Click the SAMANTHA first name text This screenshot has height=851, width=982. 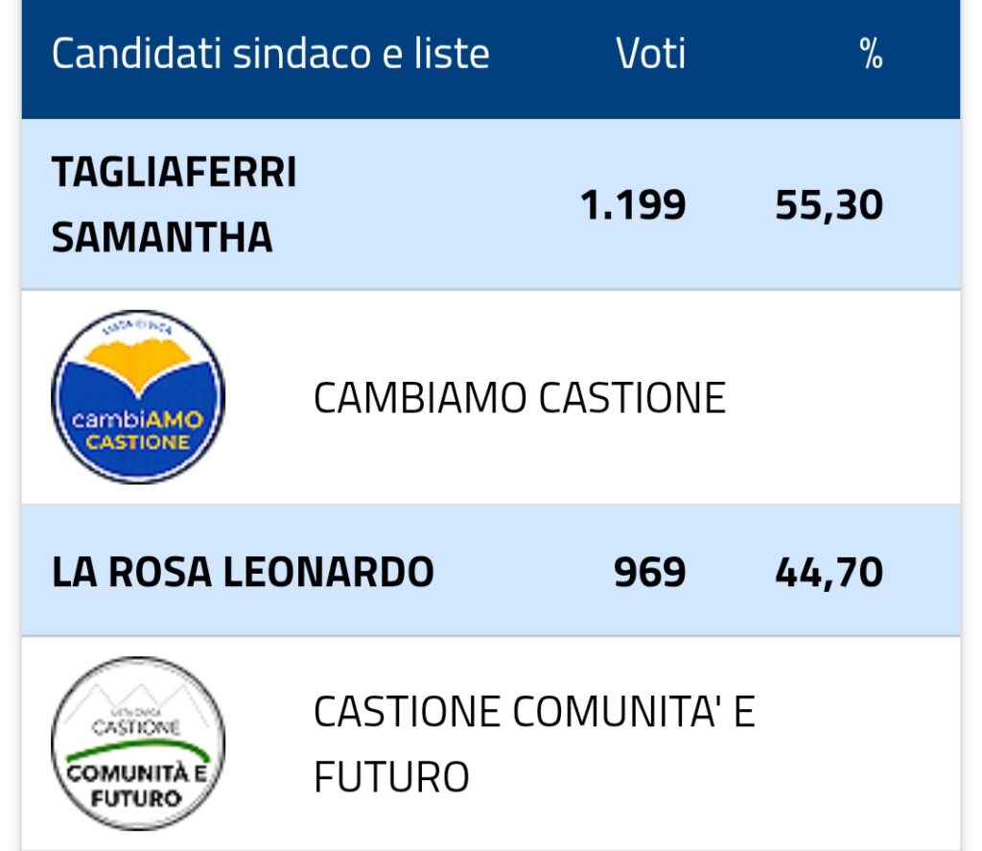(162, 238)
